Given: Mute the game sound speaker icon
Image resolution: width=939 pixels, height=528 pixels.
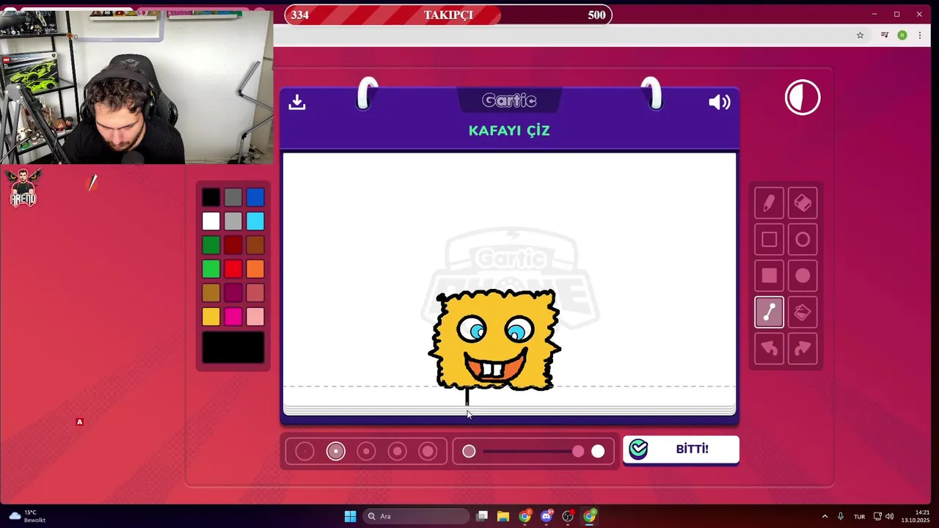Looking at the screenshot, I should (719, 102).
